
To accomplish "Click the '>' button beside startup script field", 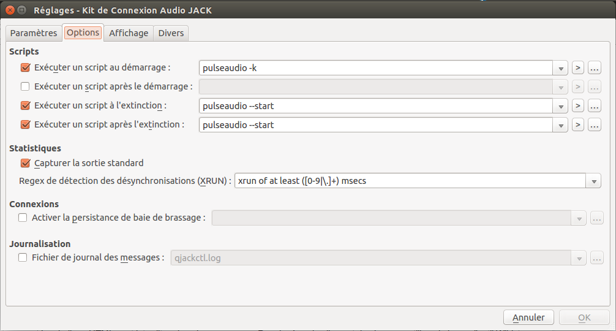I will coord(577,68).
